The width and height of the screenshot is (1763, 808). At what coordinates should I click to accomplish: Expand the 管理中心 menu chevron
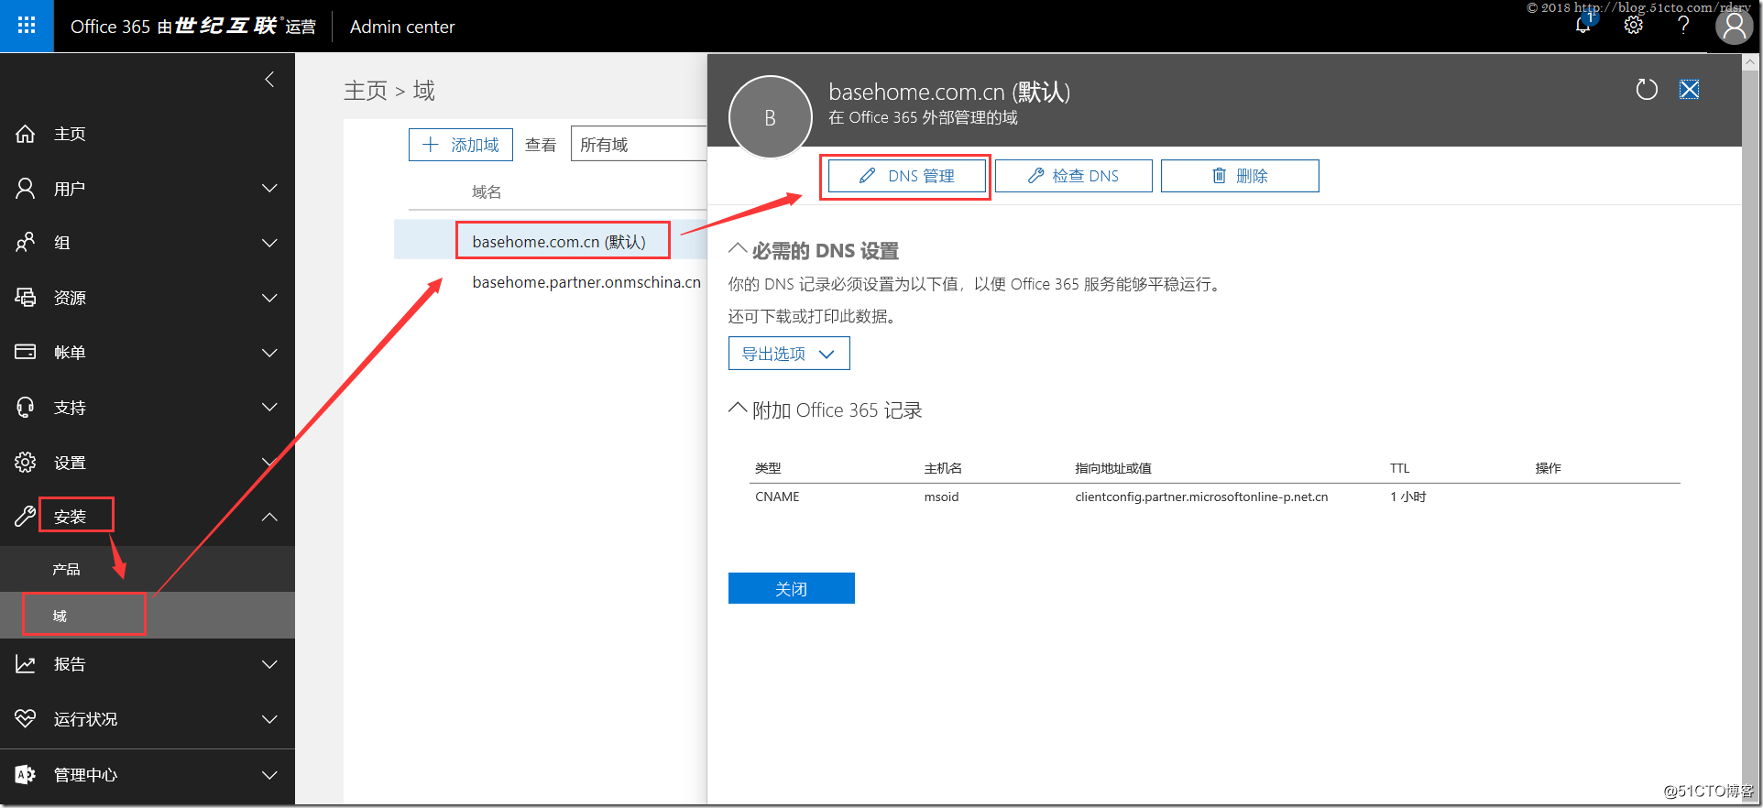coord(269,775)
